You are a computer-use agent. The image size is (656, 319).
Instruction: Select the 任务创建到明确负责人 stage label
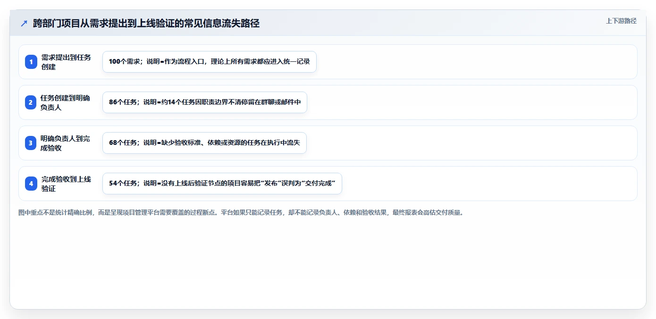coord(65,102)
